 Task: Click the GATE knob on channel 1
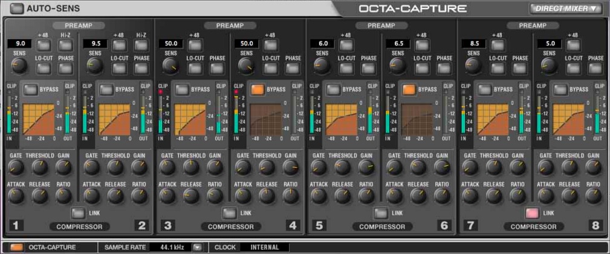pos(16,167)
